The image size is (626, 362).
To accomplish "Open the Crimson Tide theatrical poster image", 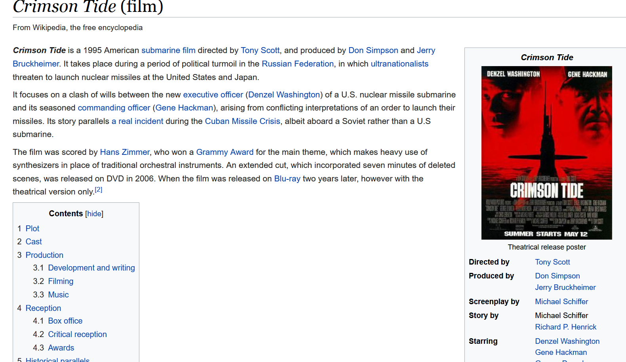I will [x=546, y=153].
